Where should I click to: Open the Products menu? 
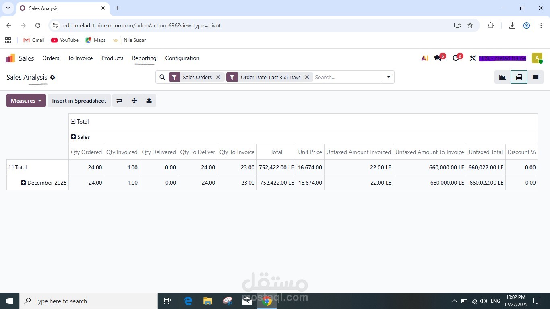(112, 58)
